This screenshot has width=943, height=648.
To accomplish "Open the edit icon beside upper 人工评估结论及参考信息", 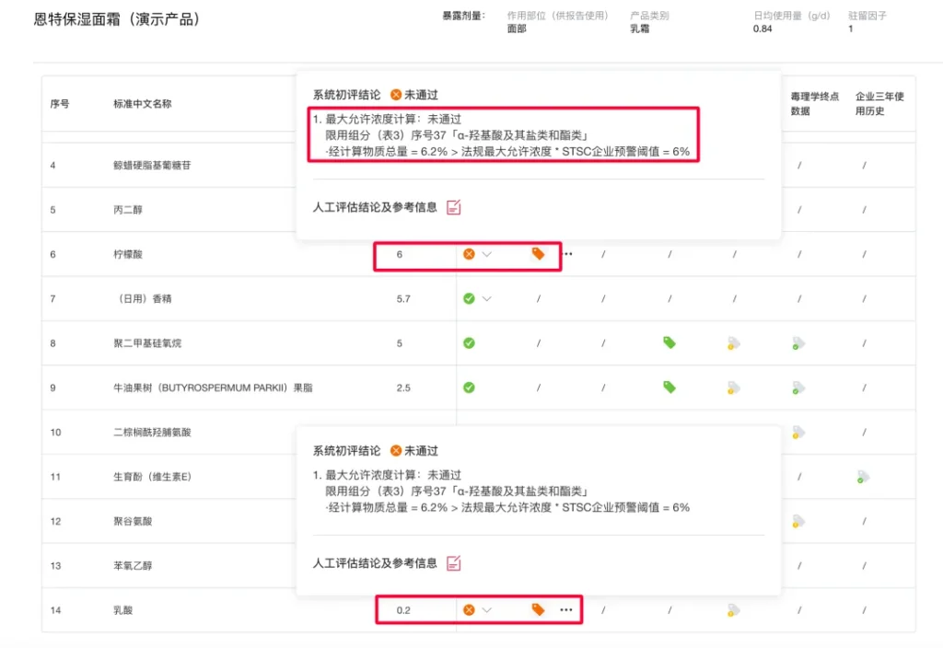I will click(x=453, y=207).
